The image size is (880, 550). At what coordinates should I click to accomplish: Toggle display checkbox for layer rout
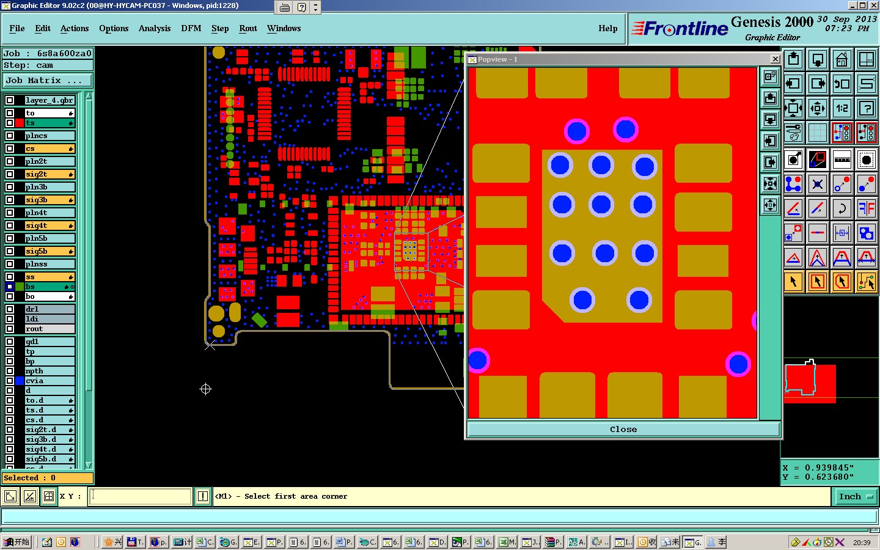coord(10,329)
